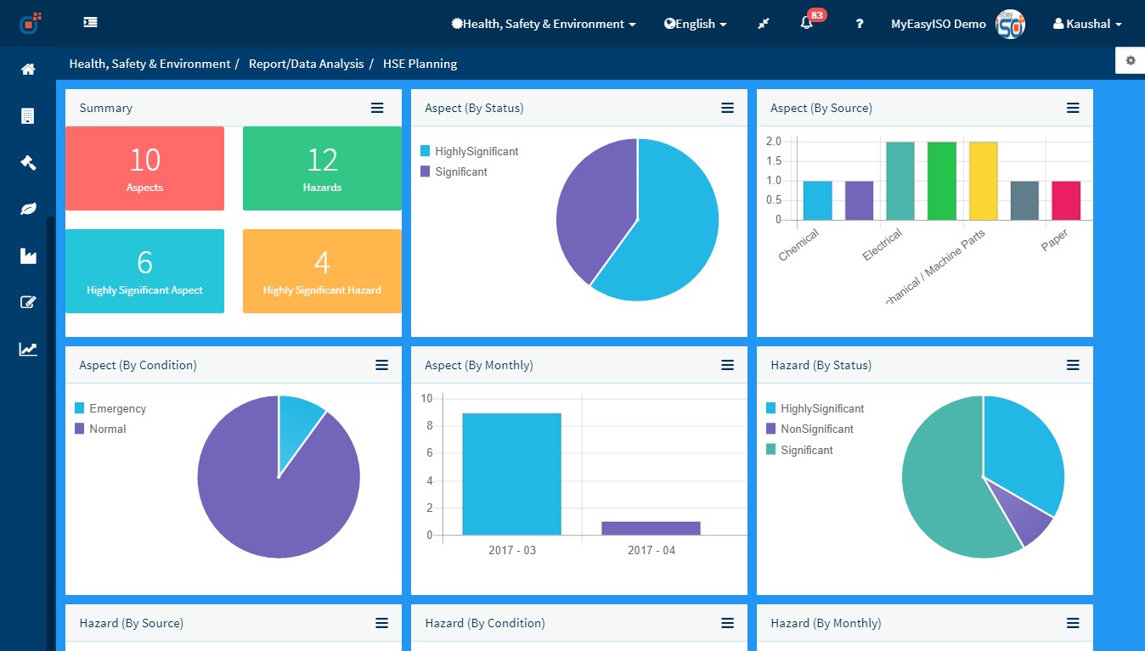Expand the Health, Safety & Environment module dropdown

[544, 24]
